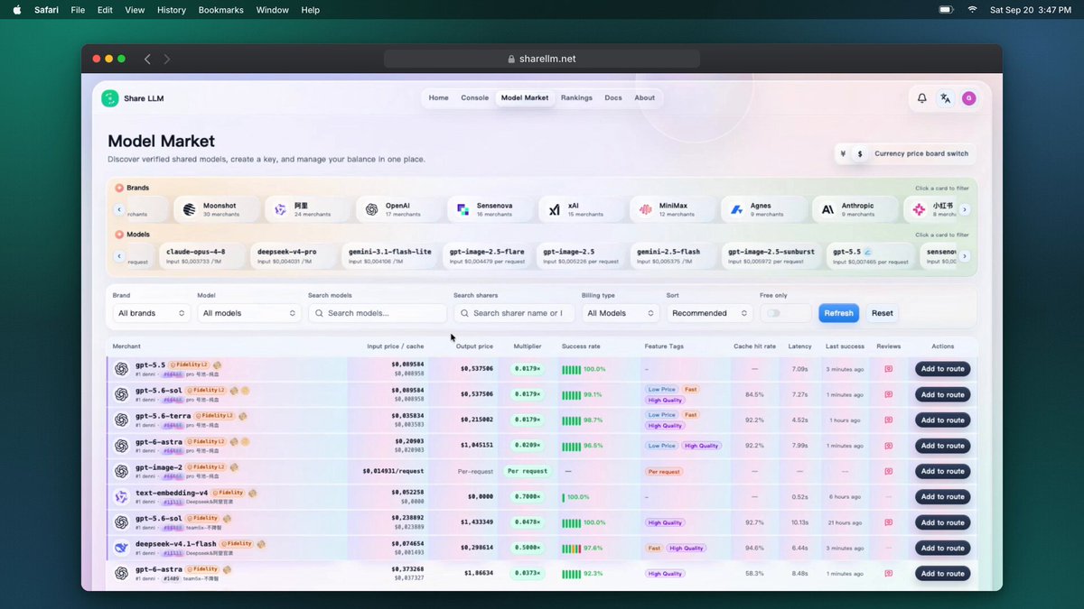
Task: Click the OpenAI brand logo
Action: pyautogui.click(x=371, y=209)
